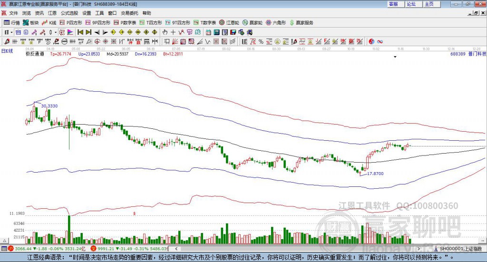Click the 极反通道 indicator label
This screenshot has height=262, width=487.
pyautogui.click(x=35, y=54)
